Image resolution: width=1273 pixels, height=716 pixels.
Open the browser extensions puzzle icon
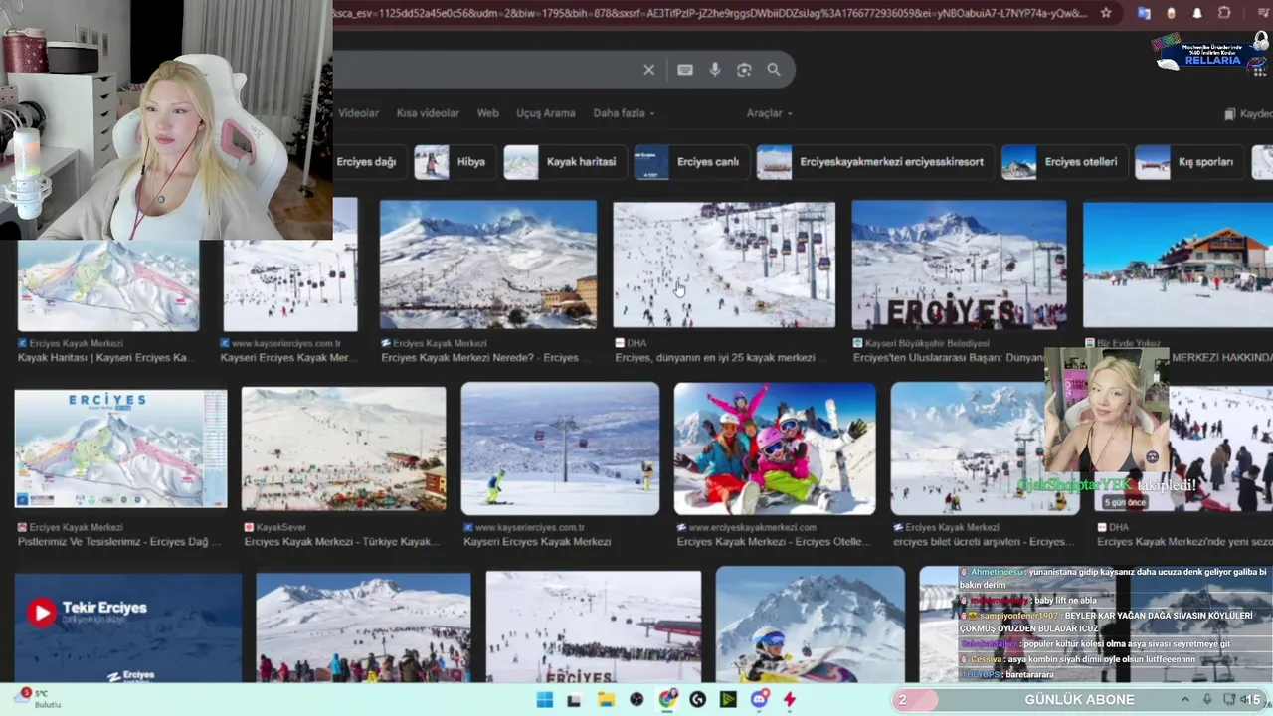tap(1224, 13)
